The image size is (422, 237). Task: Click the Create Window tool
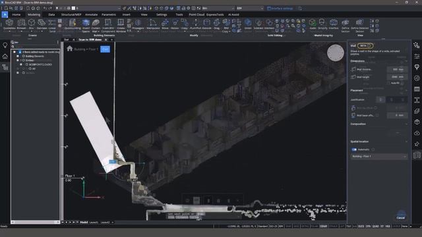click(x=121, y=26)
